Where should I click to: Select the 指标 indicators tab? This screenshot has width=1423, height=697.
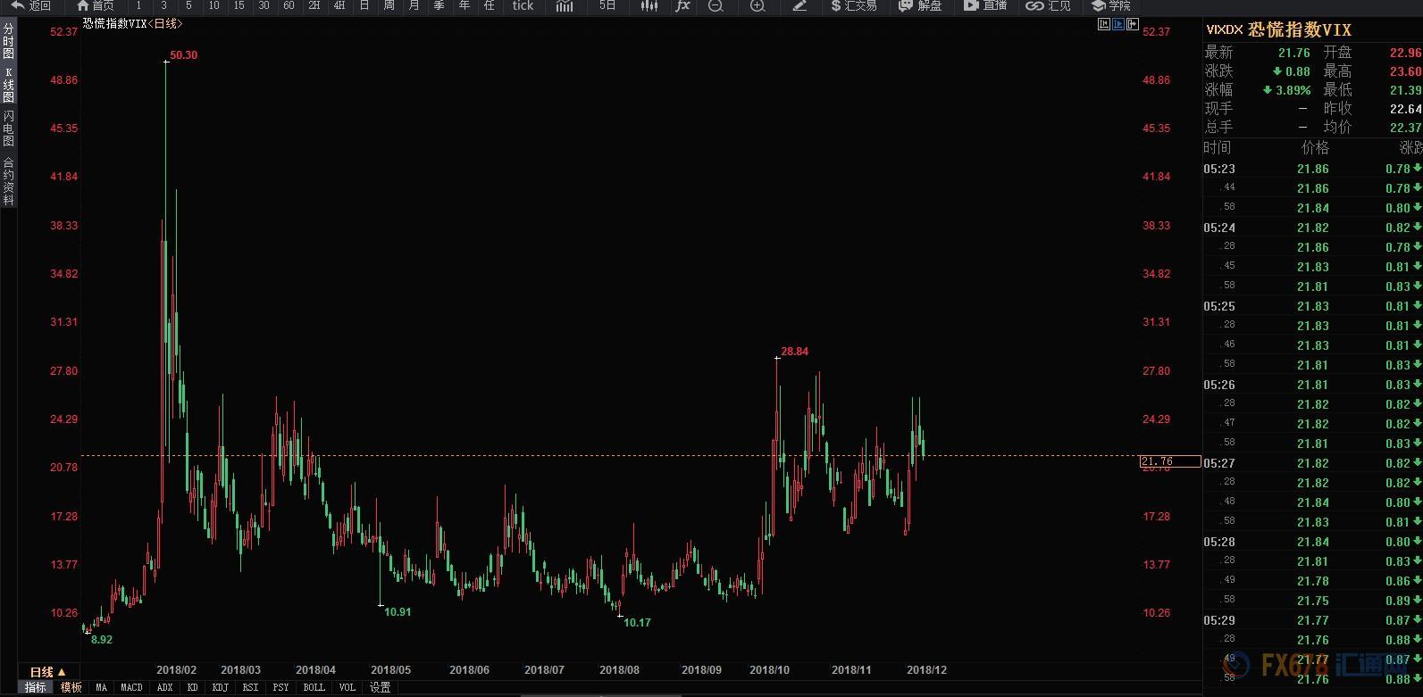tap(35, 687)
